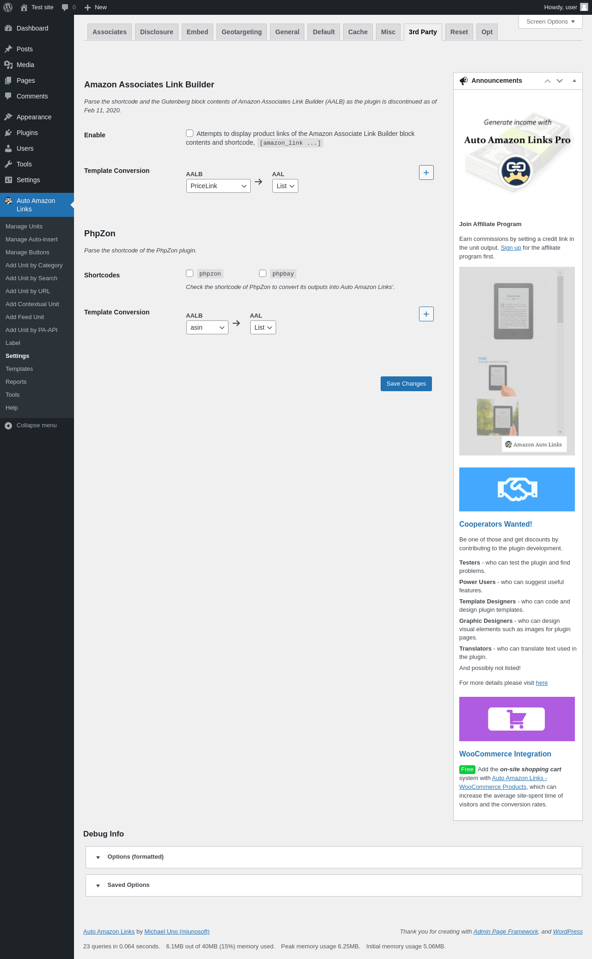Image resolution: width=592 pixels, height=959 pixels.
Task: Click the Save Changes button
Action: [406, 384]
